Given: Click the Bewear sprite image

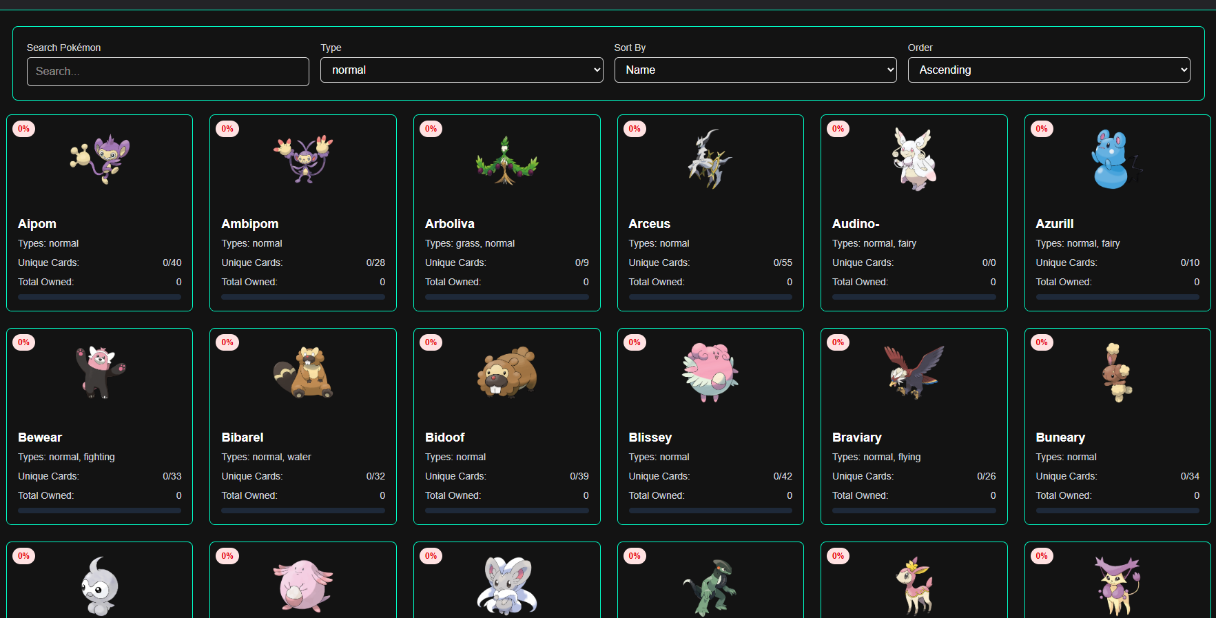Looking at the screenshot, I should (x=100, y=373).
